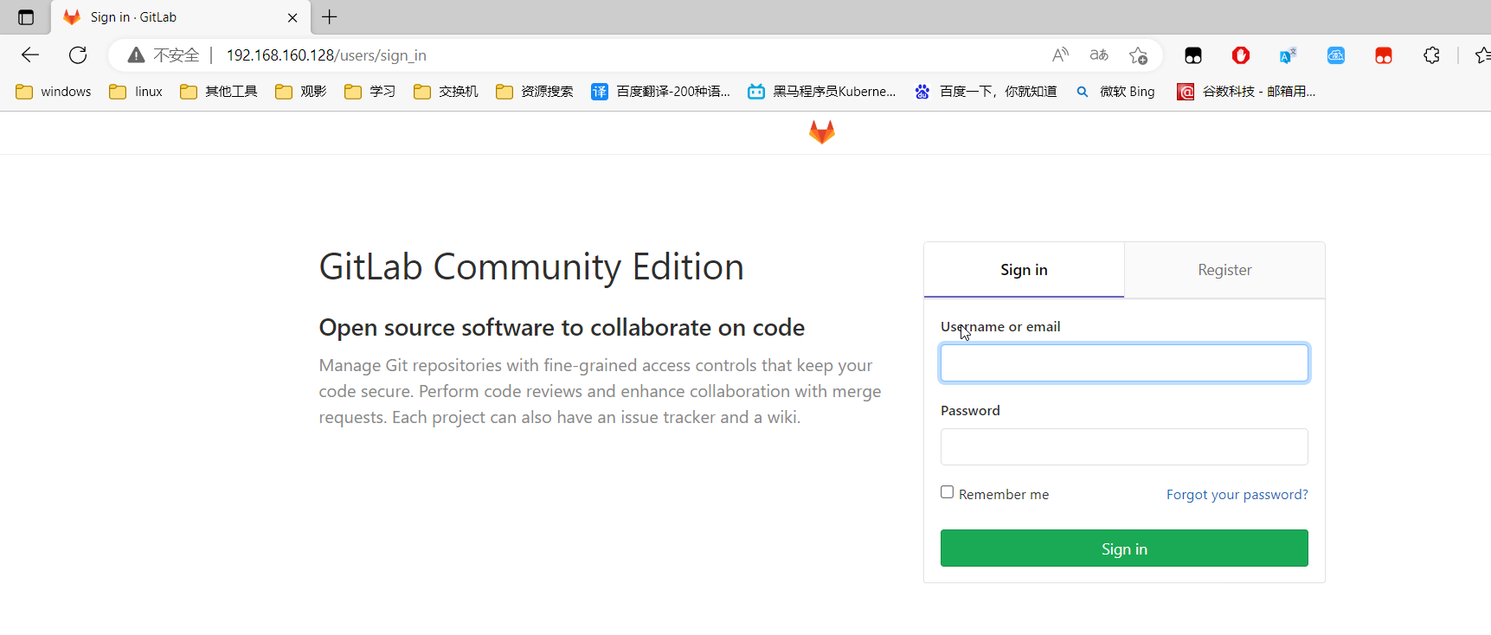Open the 百度一下 bookmark
Screen dimensions: 1491x635
pos(986,92)
